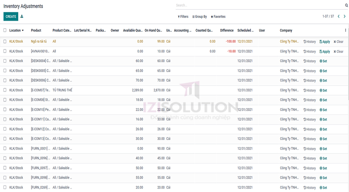This screenshot has width=349, height=192.
Task: Check the box for DESK0005 row
Action: (x=5, y=71)
